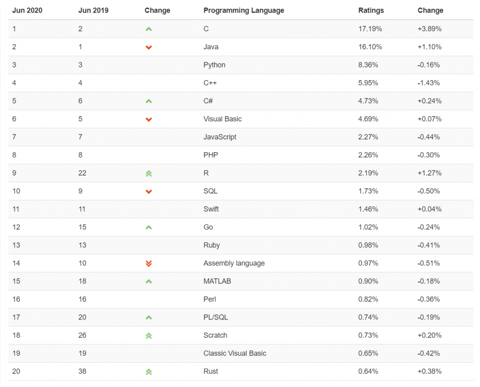Click the Classic Visual Basic entry
The width and height of the screenshot is (480, 387).
pyautogui.click(x=235, y=353)
